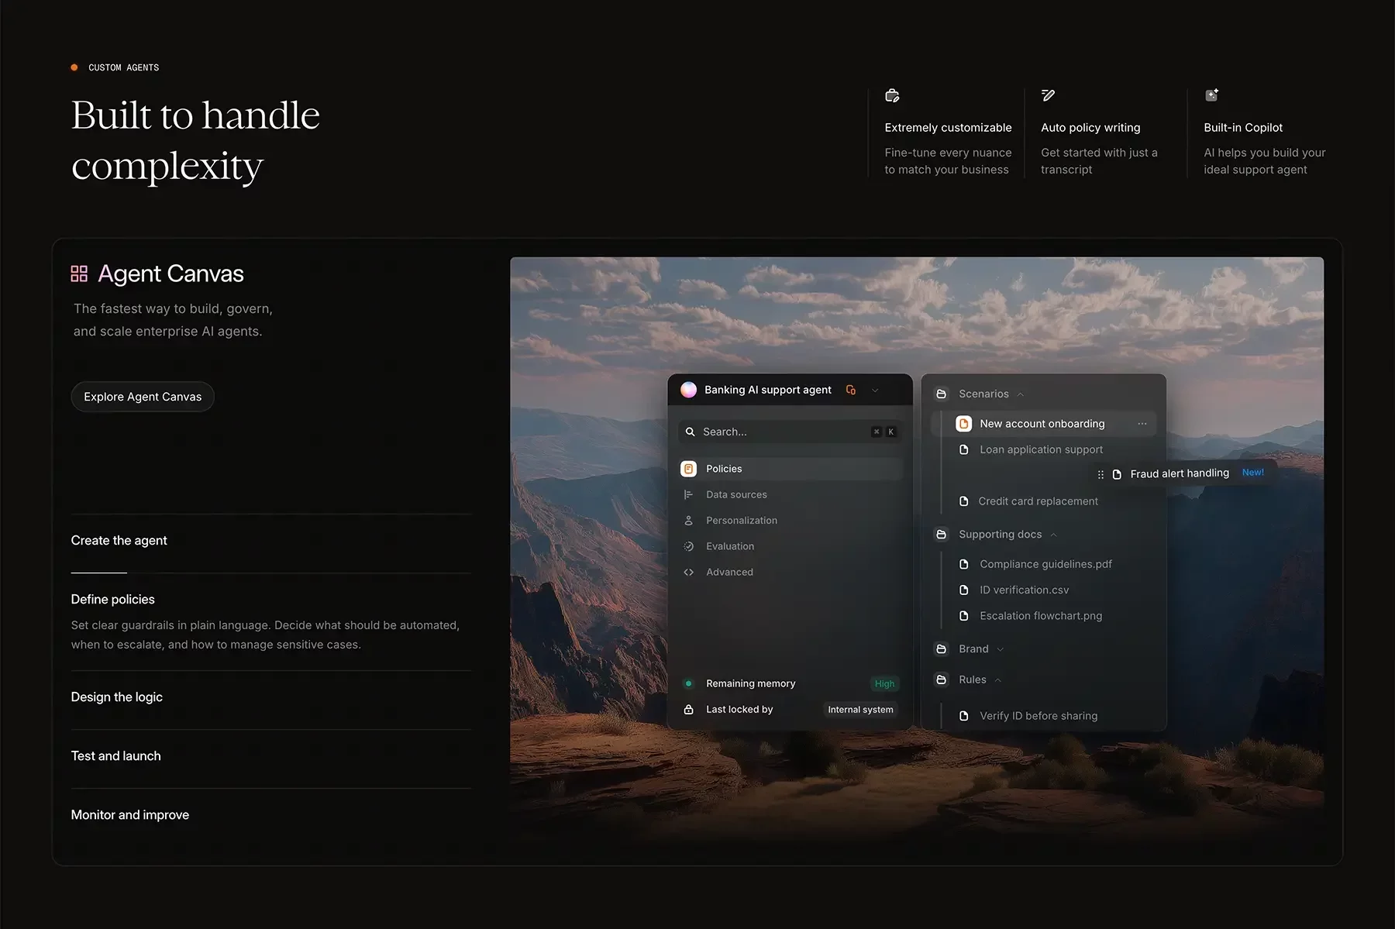This screenshot has height=929, width=1395.
Task: Expand the Brand folder
Action: click(1000, 649)
